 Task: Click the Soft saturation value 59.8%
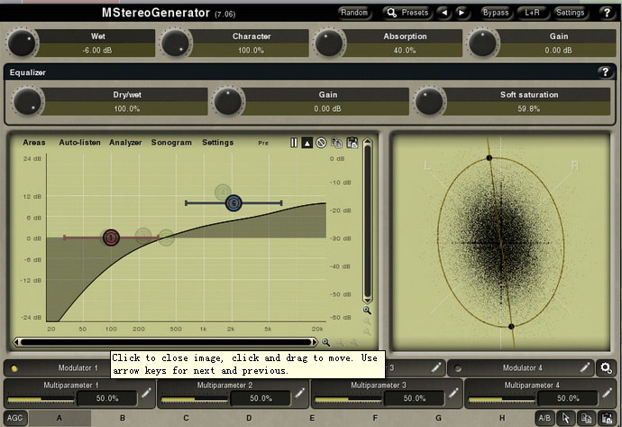click(x=528, y=108)
